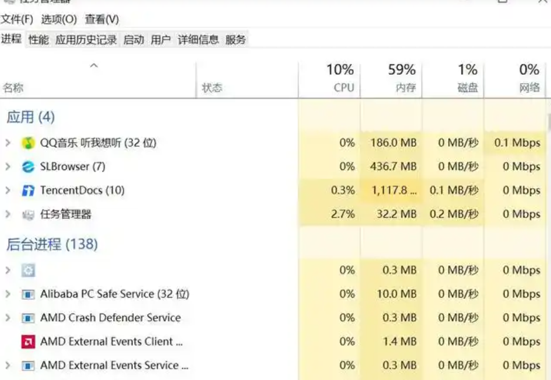This screenshot has width=551, height=380.
Task: Select Alibaba PC Safe Service (32 位) name
Action: [115, 294]
